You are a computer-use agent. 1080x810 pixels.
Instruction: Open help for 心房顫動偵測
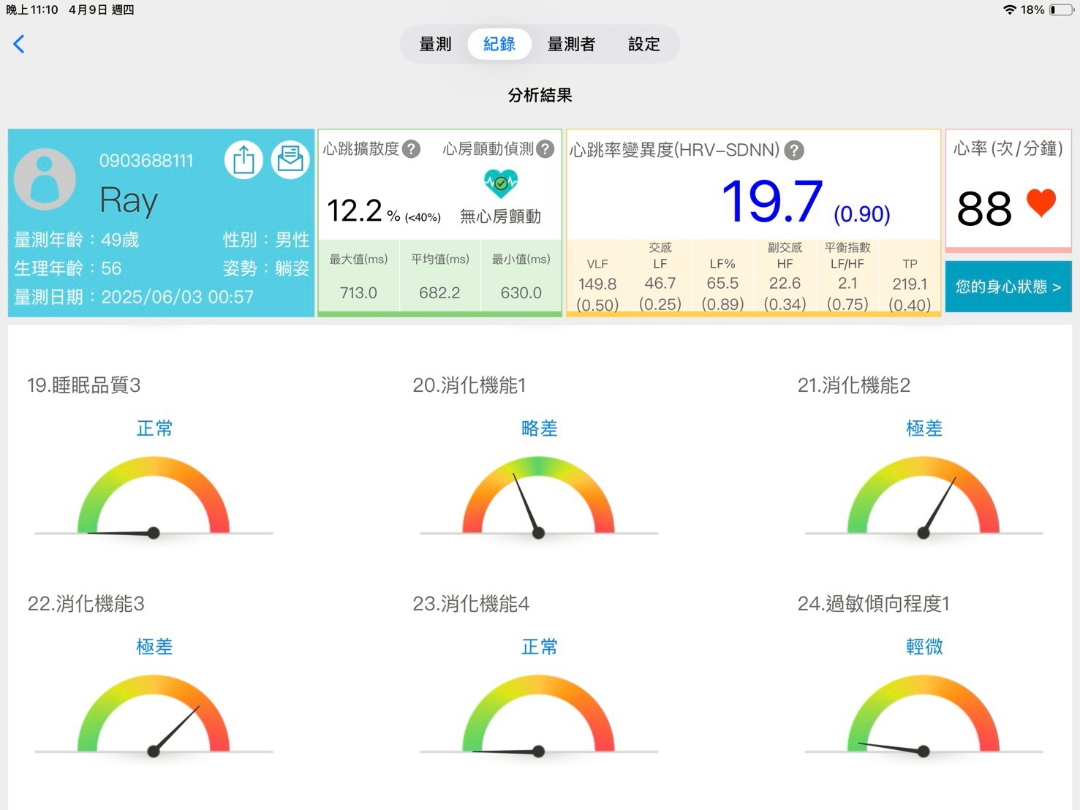[545, 149]
